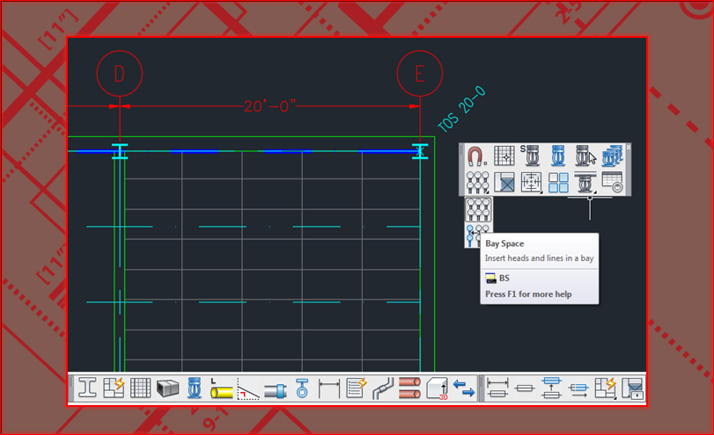
Task: Click the I-beam icon in bottom toolbar
Action: click(88, 388)
